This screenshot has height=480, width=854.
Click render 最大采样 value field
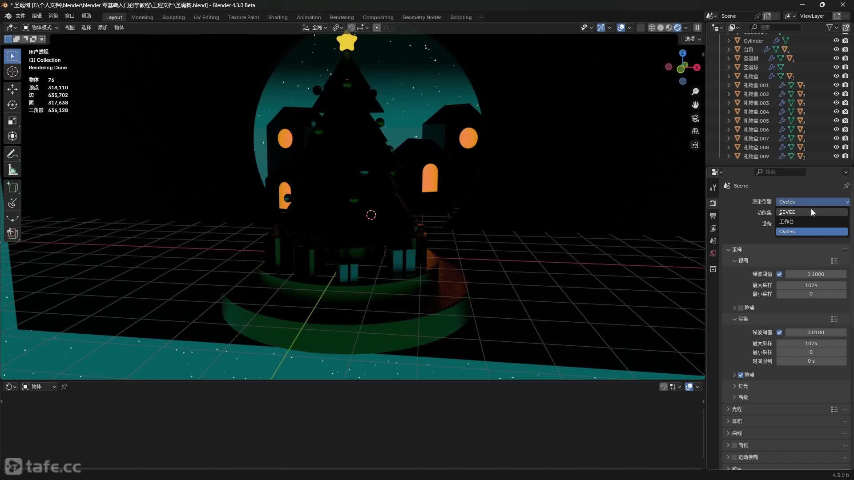point(811,343)
